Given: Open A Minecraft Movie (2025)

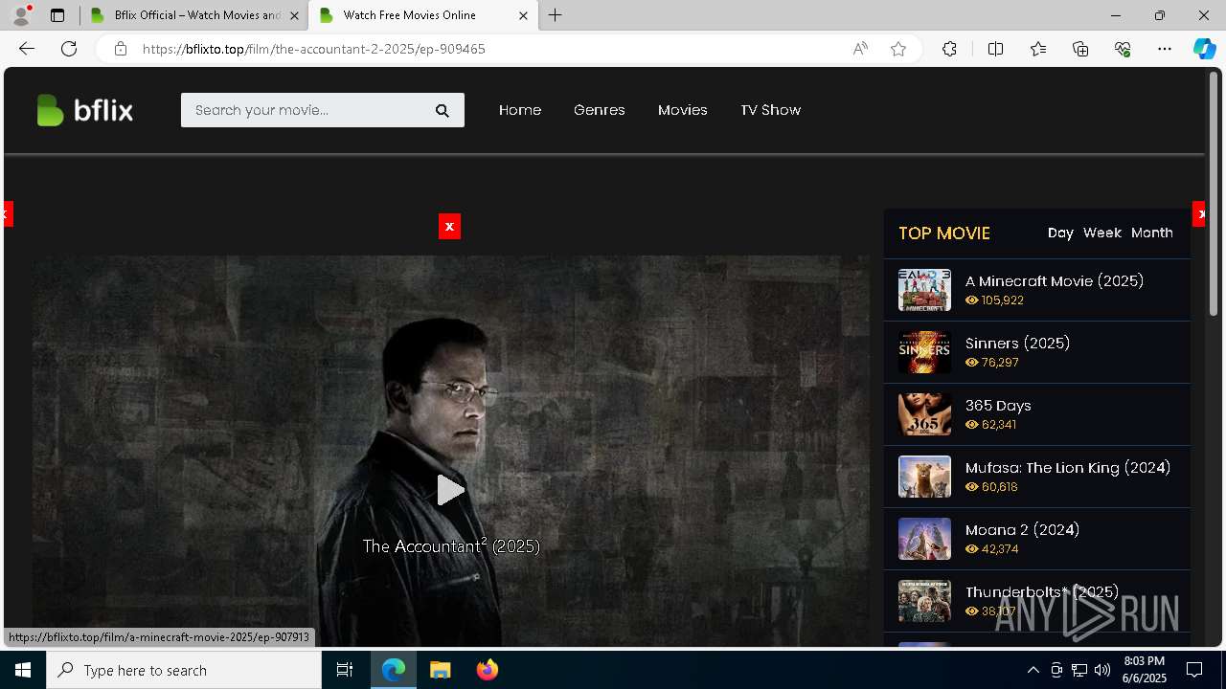Looking at the screenshot, I should pos(1055,281).
